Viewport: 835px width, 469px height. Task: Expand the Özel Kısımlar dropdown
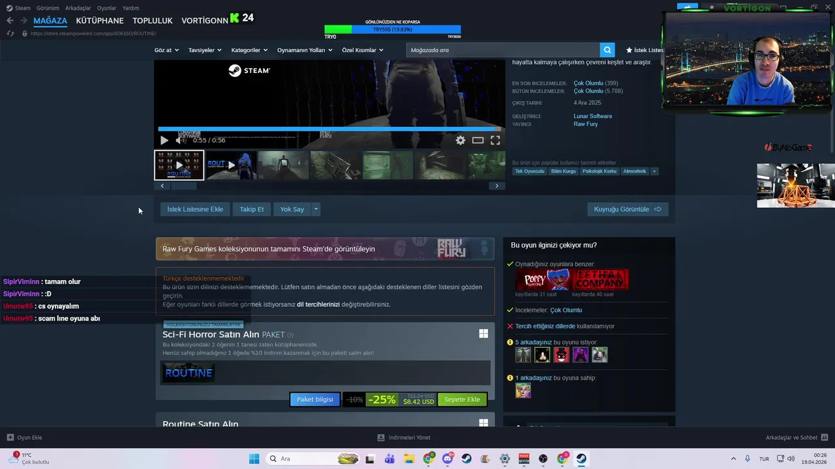(x=363, y=50)
